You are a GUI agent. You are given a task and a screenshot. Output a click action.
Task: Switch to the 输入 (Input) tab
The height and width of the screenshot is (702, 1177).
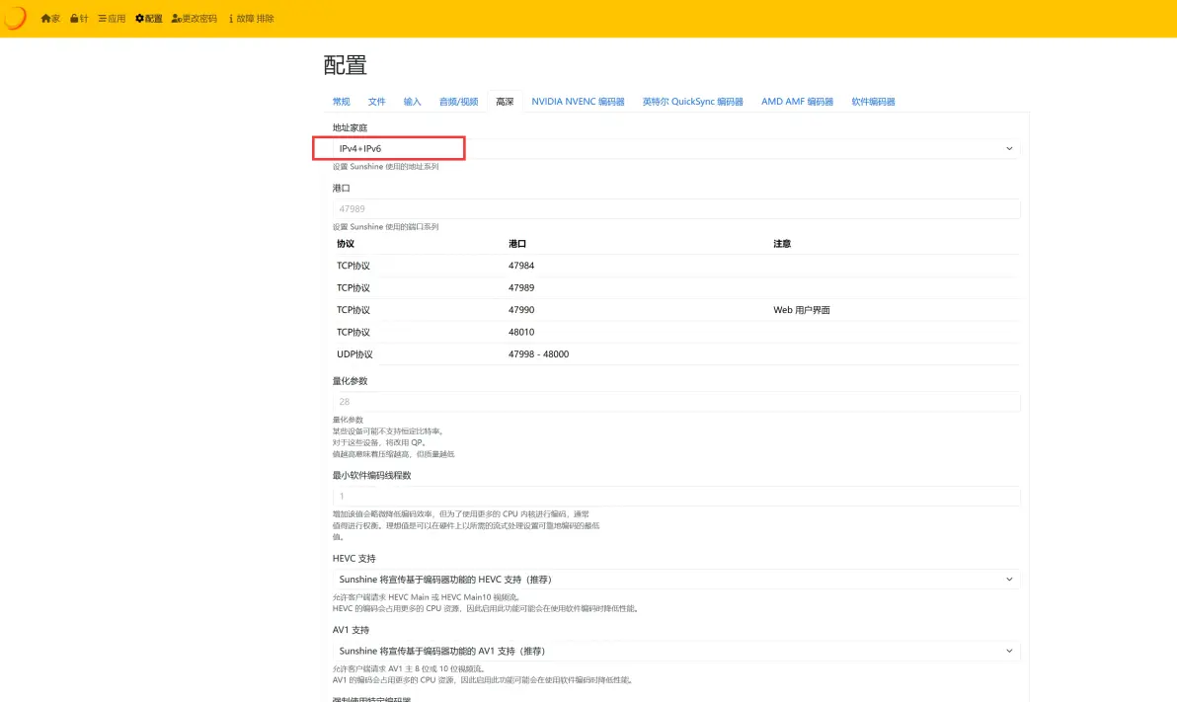(412, 102)
